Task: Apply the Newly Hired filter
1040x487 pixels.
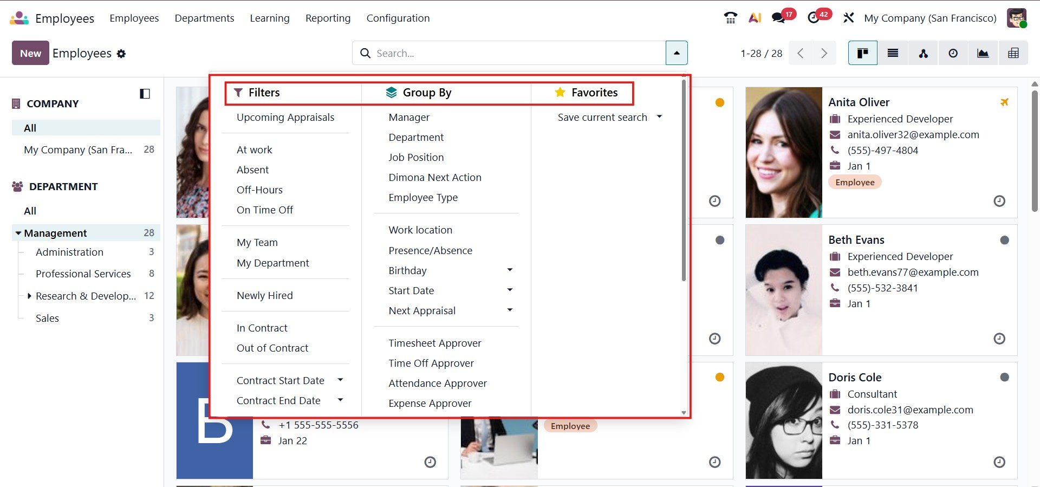Action: tap(265, 295)
